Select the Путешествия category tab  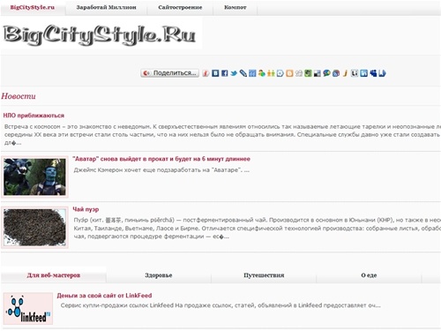[264, 275]
